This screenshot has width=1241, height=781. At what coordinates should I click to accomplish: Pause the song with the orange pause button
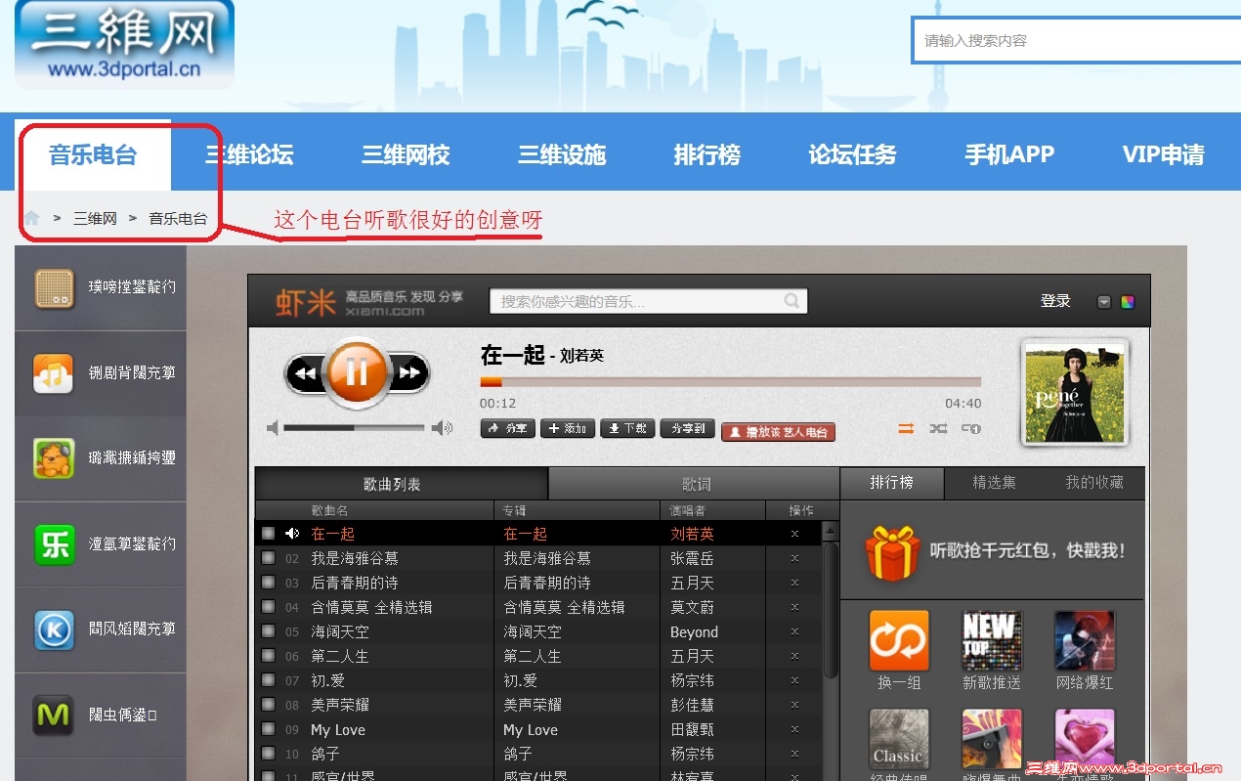coord(357,371)
